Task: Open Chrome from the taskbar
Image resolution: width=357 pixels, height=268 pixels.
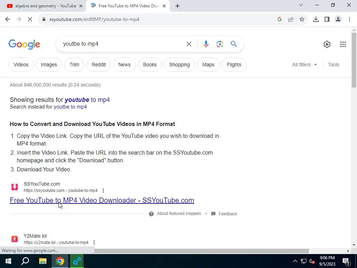Action: 60,261
